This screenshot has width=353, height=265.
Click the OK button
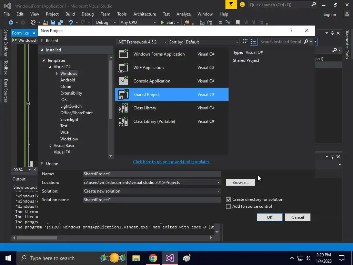(x=270, y=217)
